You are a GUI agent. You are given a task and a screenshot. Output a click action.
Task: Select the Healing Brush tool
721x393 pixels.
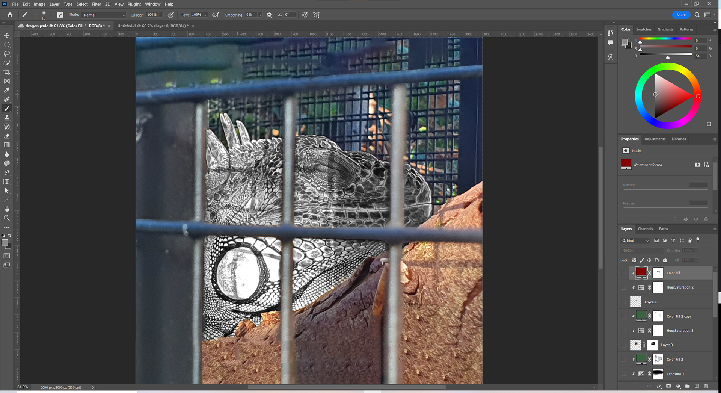(7, 99)
